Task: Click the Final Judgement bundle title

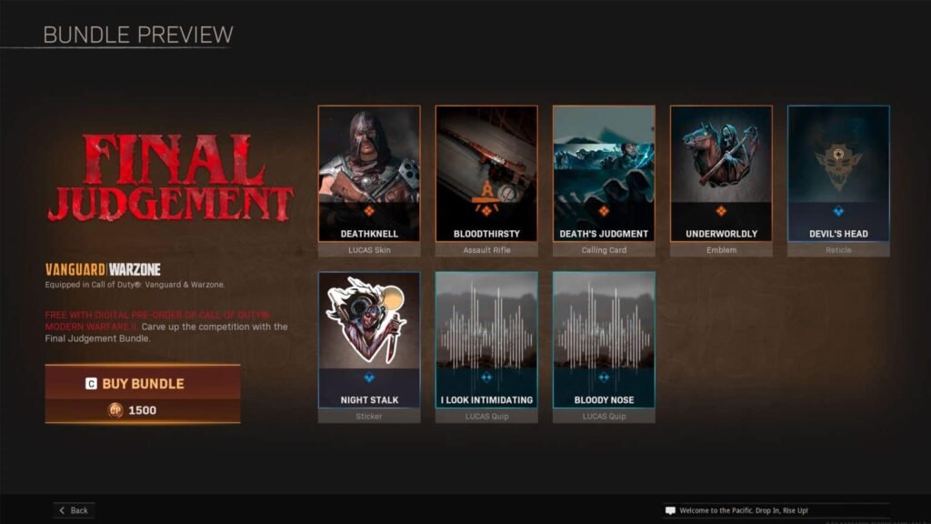Action: click(x=171, y=179)
